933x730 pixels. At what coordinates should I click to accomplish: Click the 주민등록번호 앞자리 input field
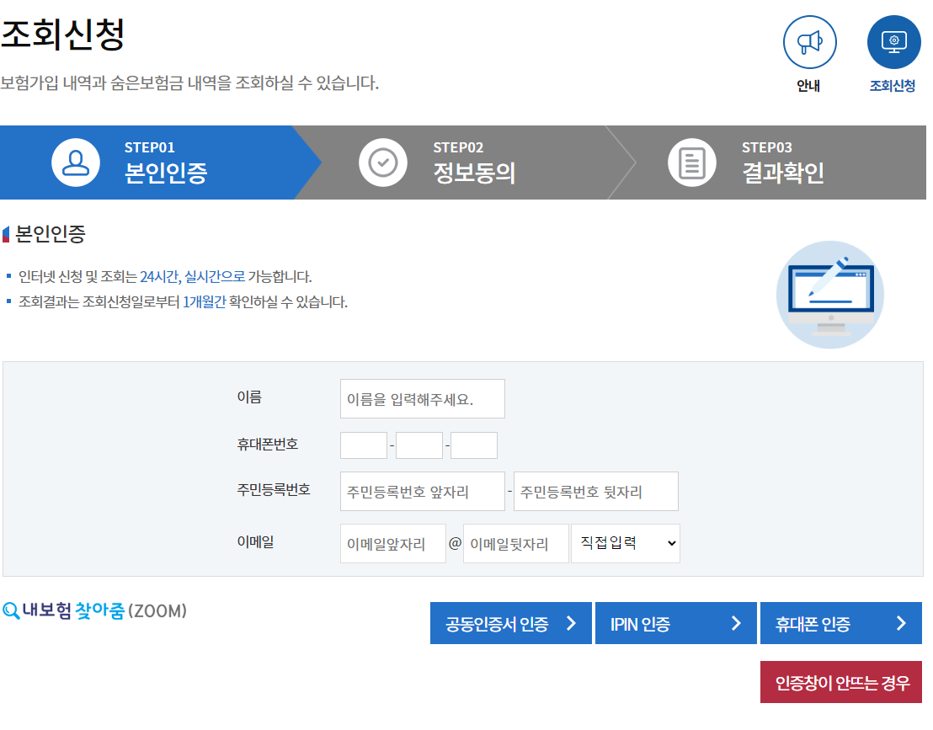click(422, 491)
